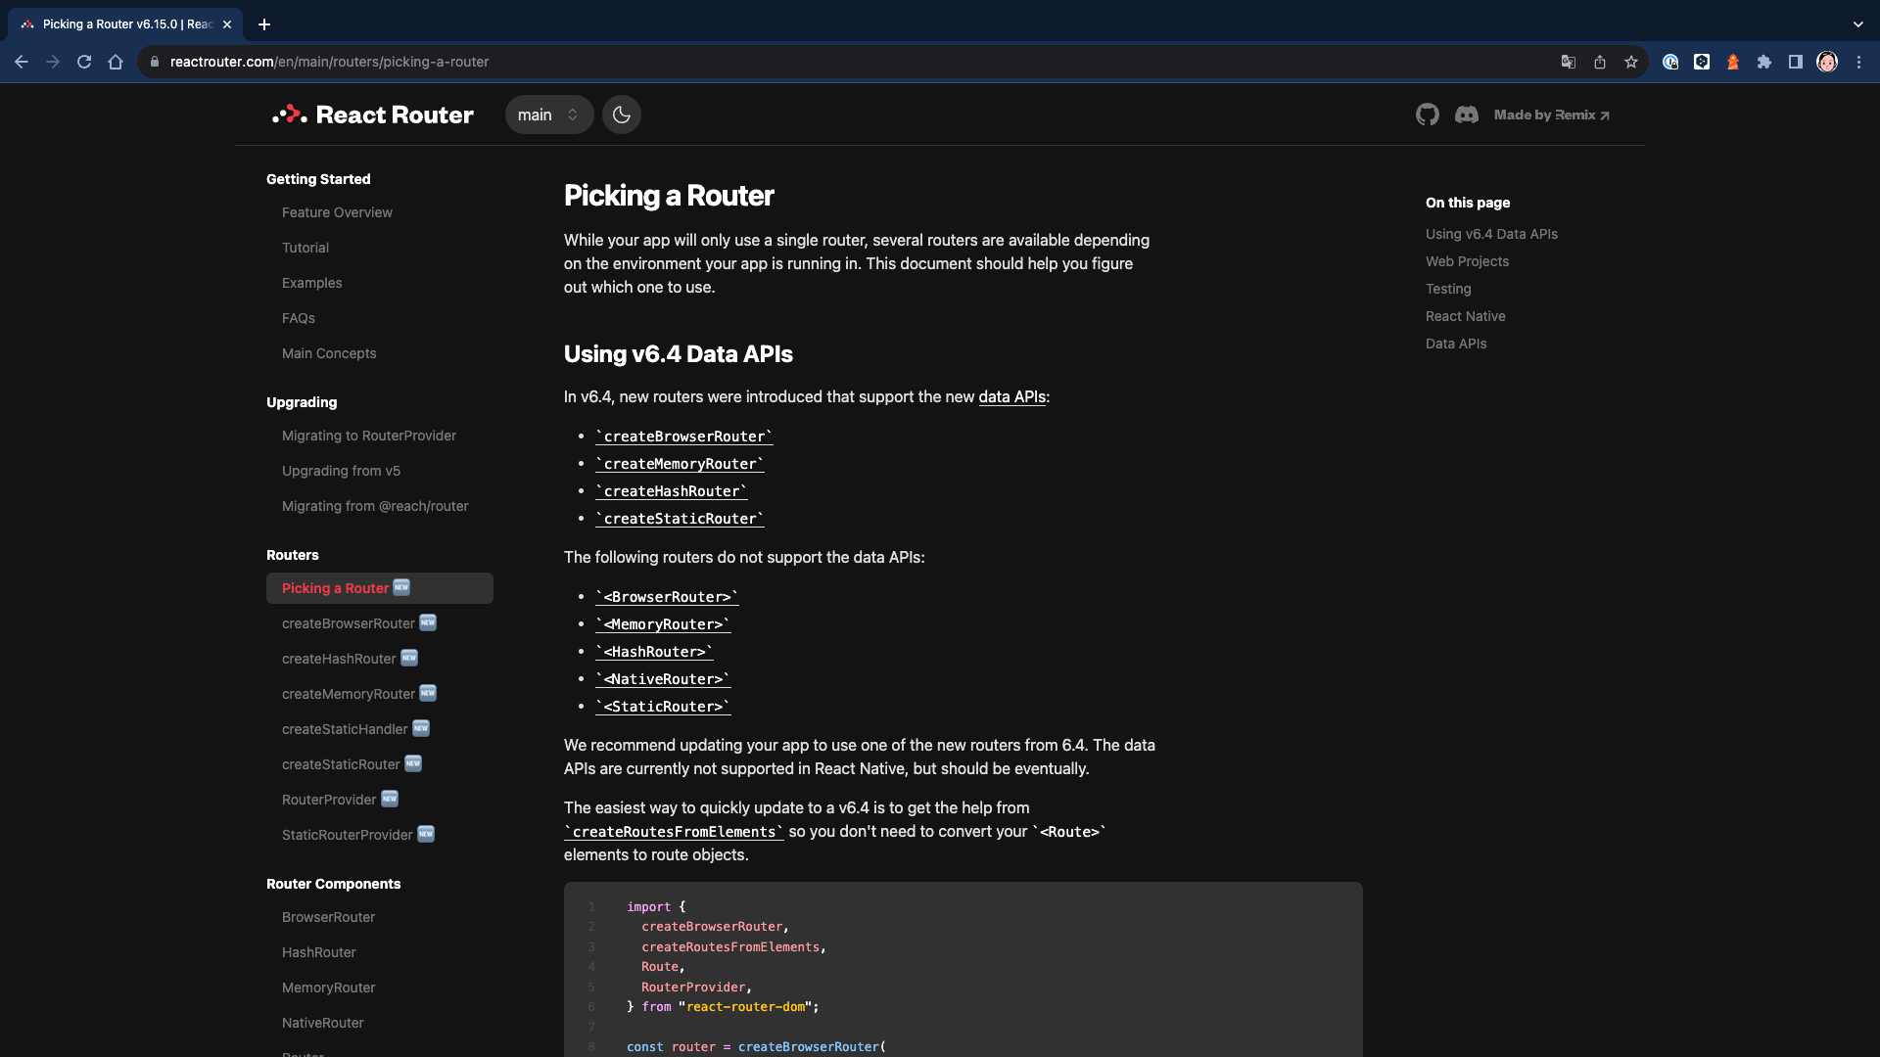This screenshot has width=1880, height=1057.
Task: Jump to Web Projects section
Action: tap(1467, 261)
